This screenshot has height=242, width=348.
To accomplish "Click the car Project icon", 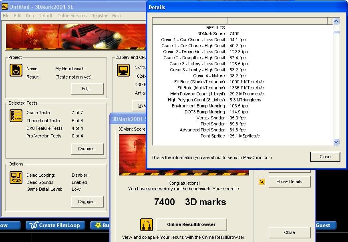I will [x=16, y=71].
